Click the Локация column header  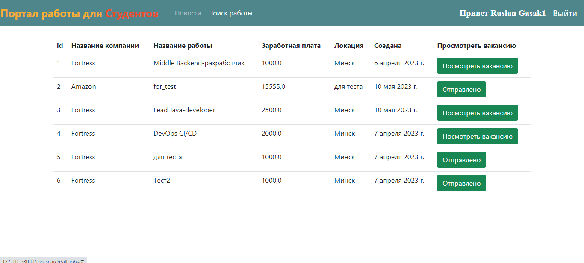tap(349, 46)
